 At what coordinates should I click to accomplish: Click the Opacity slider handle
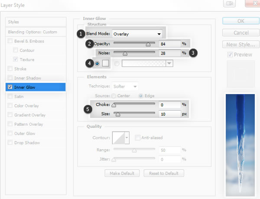(148, 44)
